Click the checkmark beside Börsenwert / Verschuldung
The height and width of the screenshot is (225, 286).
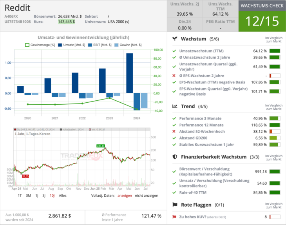point(174,172)
